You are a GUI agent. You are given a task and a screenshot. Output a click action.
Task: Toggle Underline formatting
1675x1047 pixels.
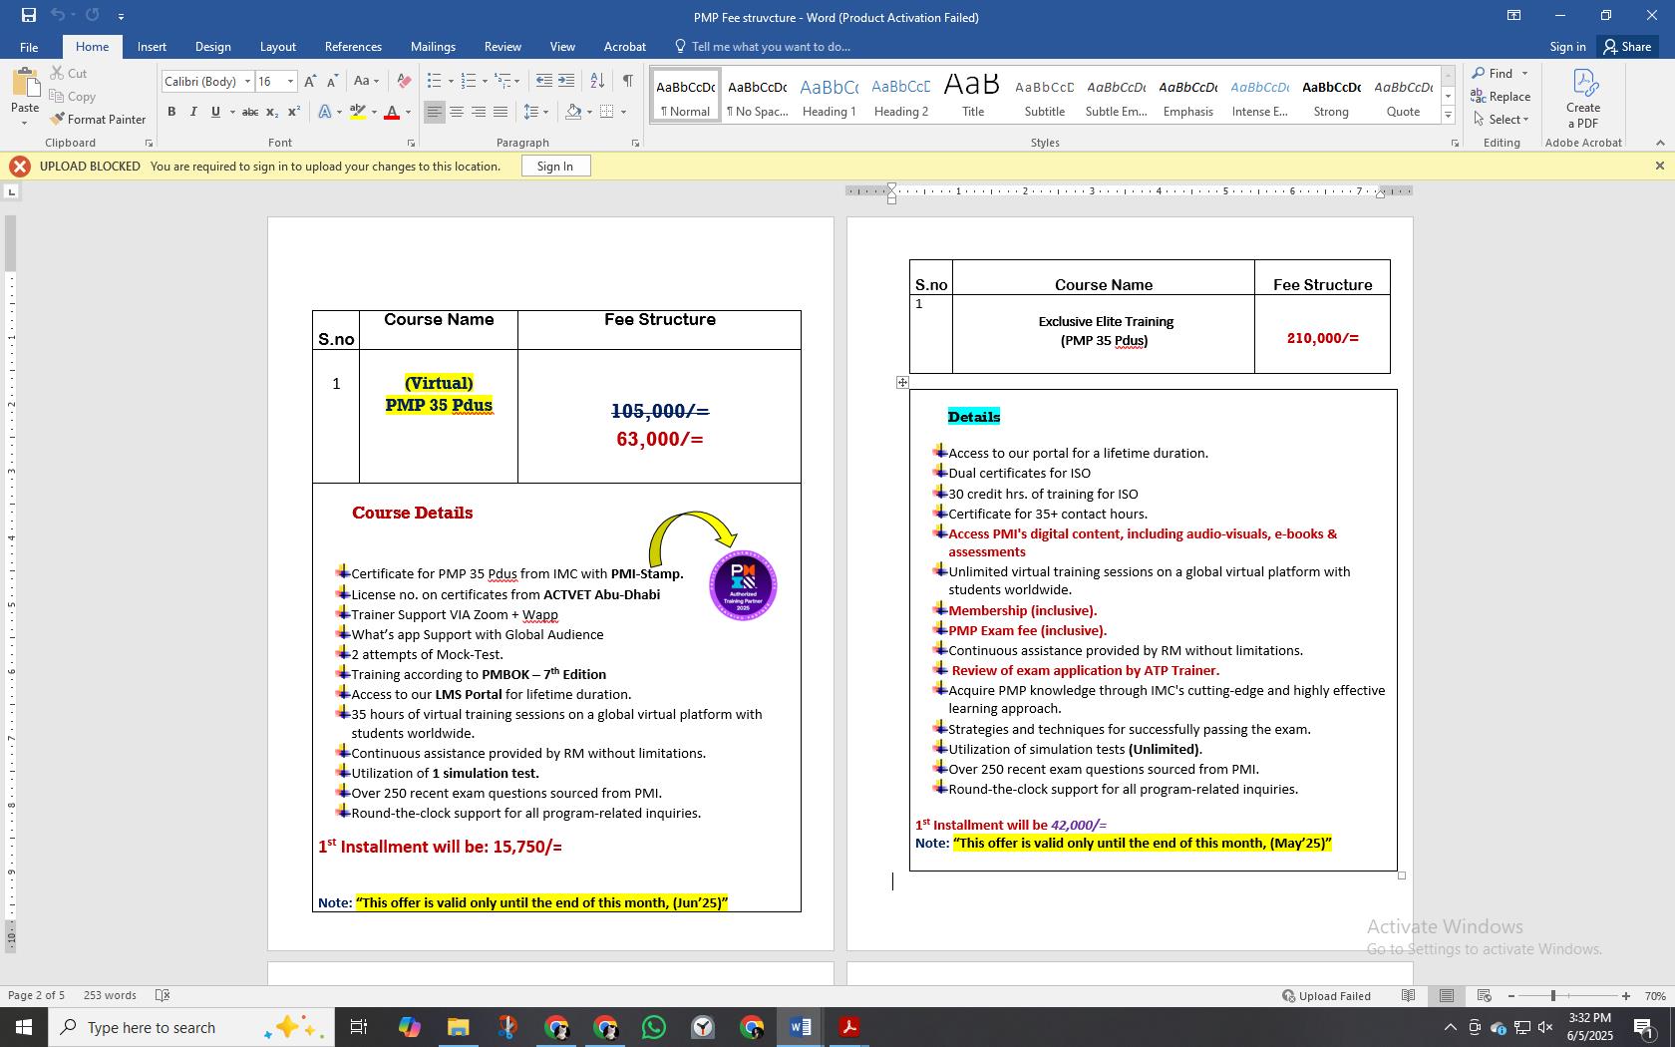coord(215,112)
